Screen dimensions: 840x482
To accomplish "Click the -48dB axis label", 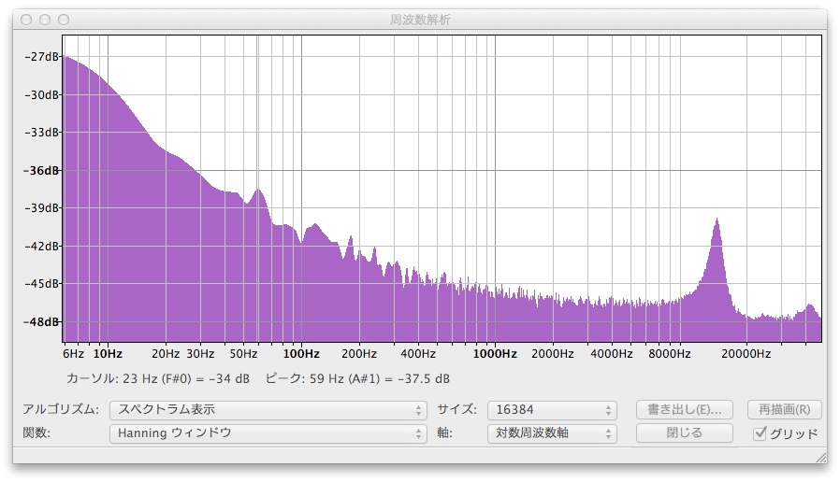I will (41, 322).
